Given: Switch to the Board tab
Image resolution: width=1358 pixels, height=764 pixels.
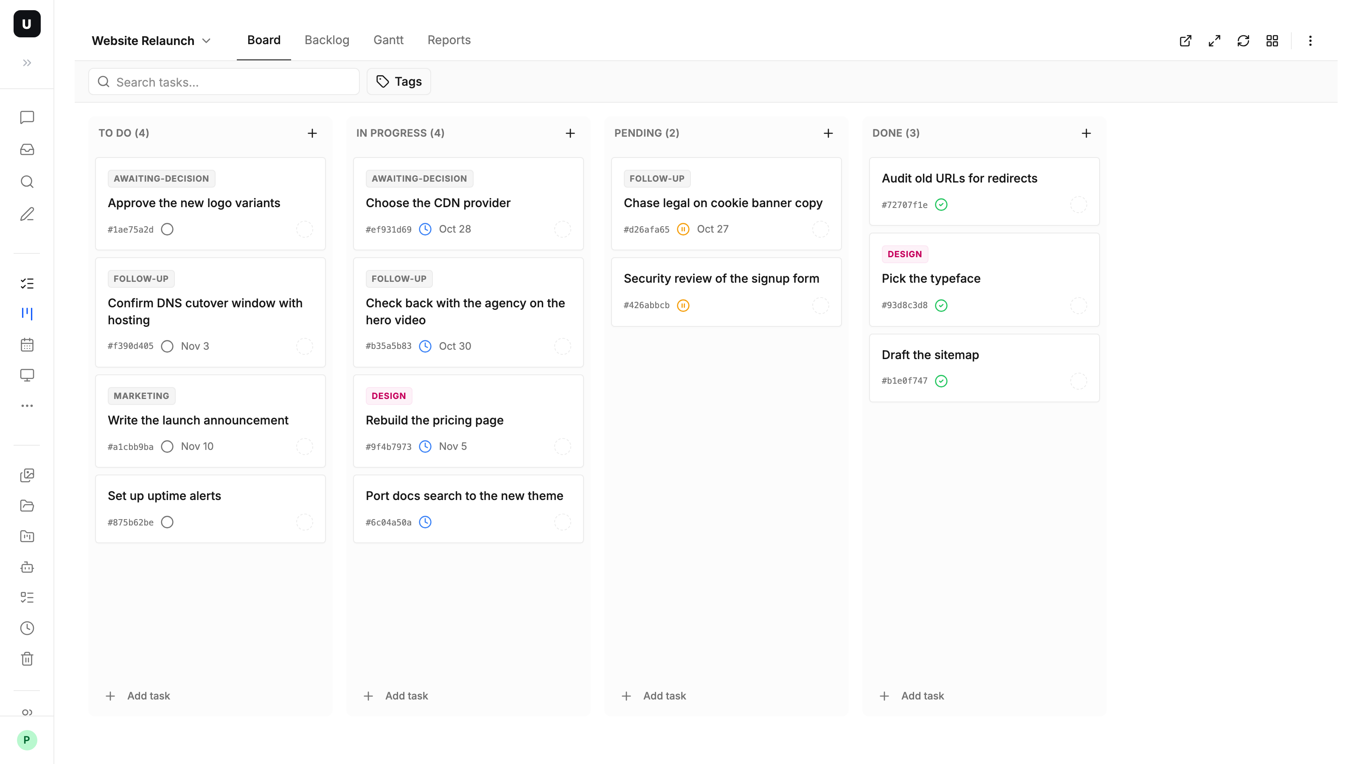Looking at the screenshot, I should 264,41.
